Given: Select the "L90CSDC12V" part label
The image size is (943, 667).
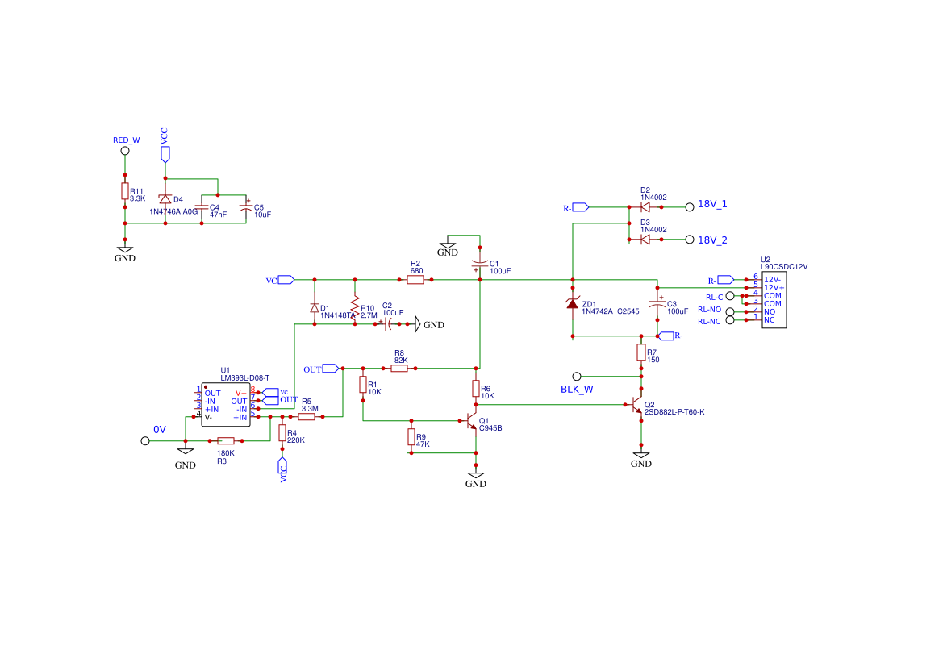Looking at the screenshot, I should pyautogui.click(x=784, y=267).
